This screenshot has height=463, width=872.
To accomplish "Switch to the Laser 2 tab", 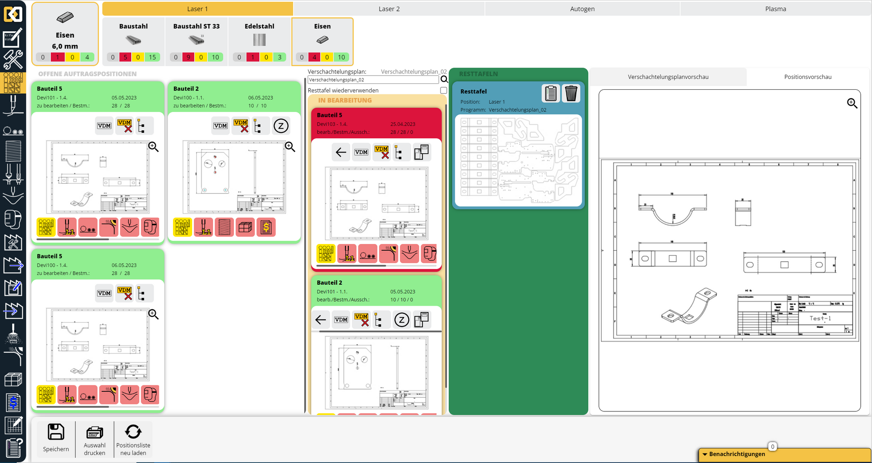I will click(389, 8).
